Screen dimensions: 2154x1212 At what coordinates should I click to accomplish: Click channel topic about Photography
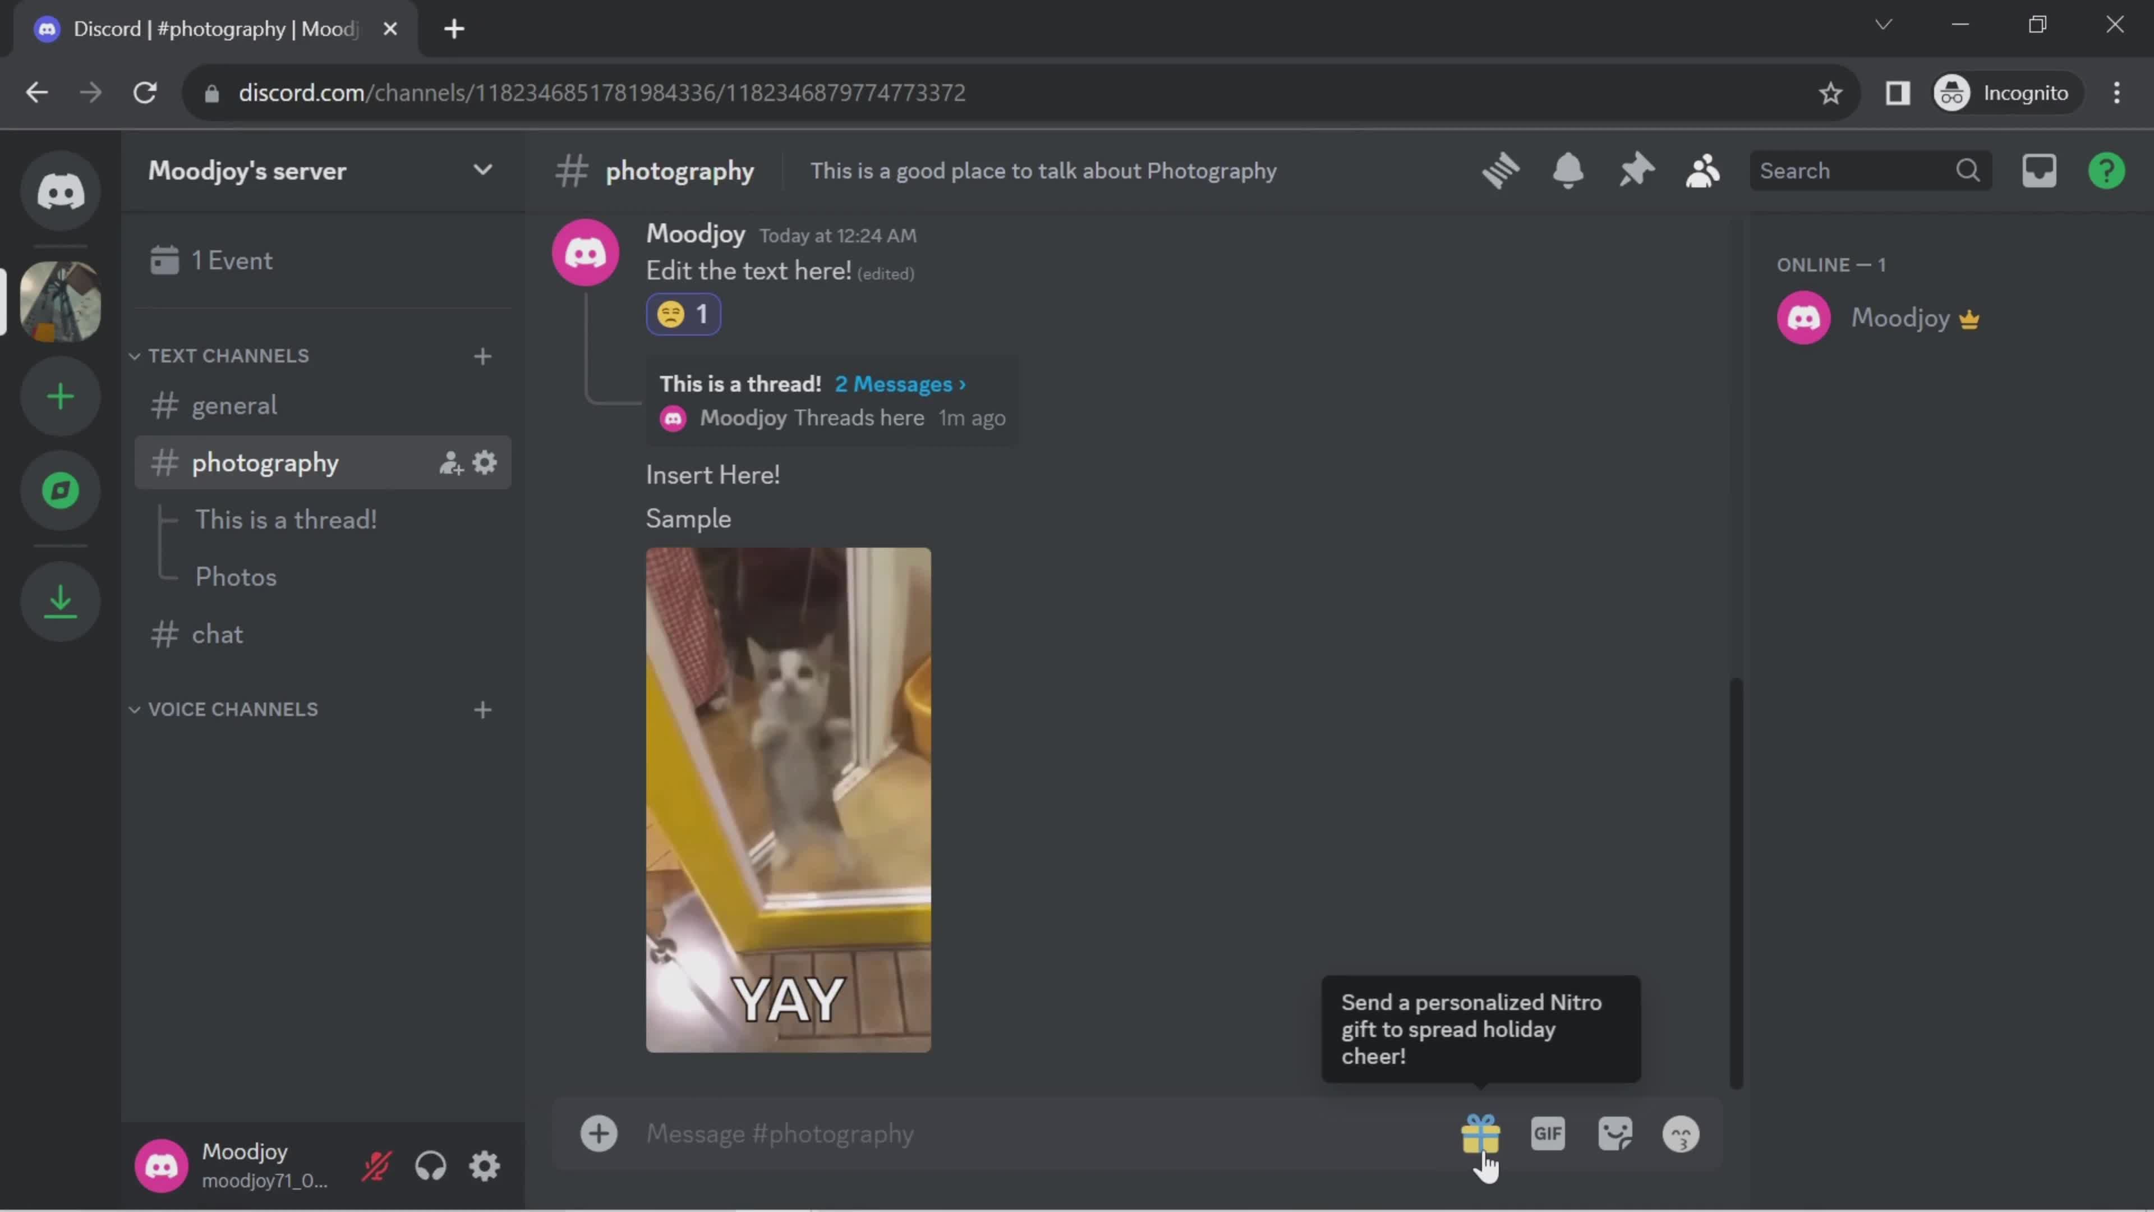tap(1043, 171)
